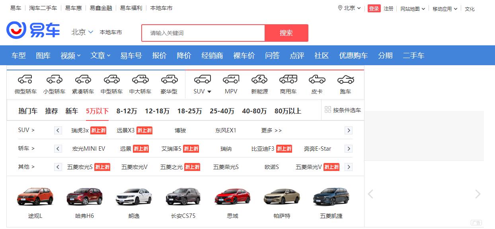Switch to the 推荐 tab
The image size is (495, 229).
[x=51, y=111]
